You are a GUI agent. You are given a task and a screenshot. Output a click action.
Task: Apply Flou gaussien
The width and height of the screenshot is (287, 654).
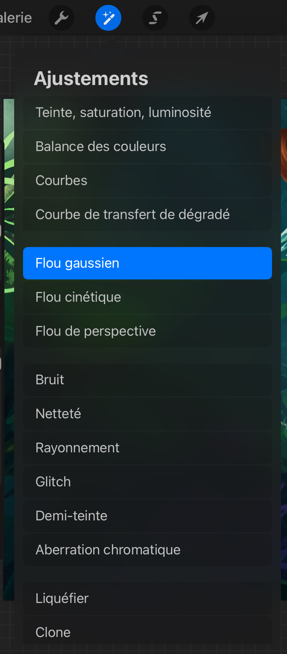148,263
